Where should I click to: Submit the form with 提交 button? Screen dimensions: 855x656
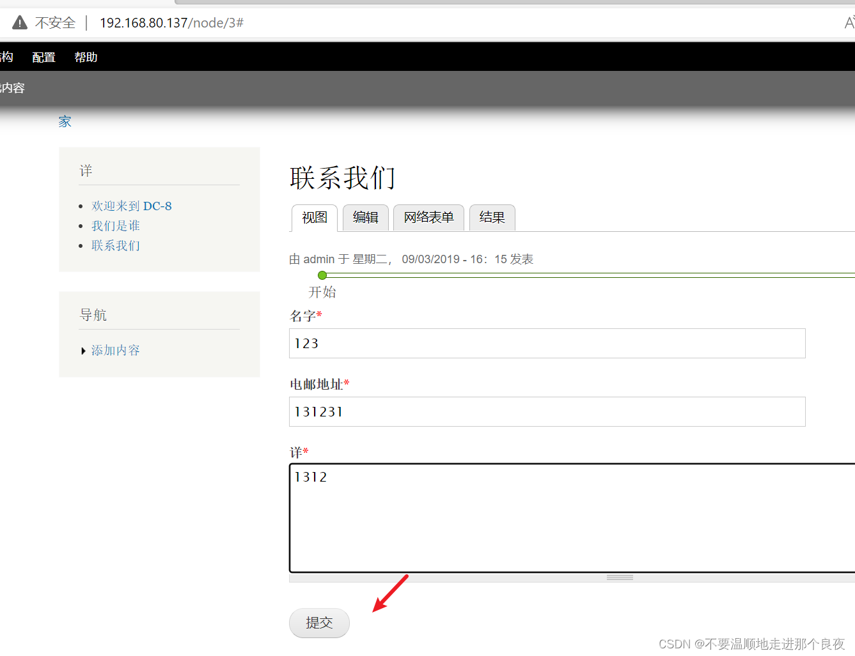tap(319, 623)
